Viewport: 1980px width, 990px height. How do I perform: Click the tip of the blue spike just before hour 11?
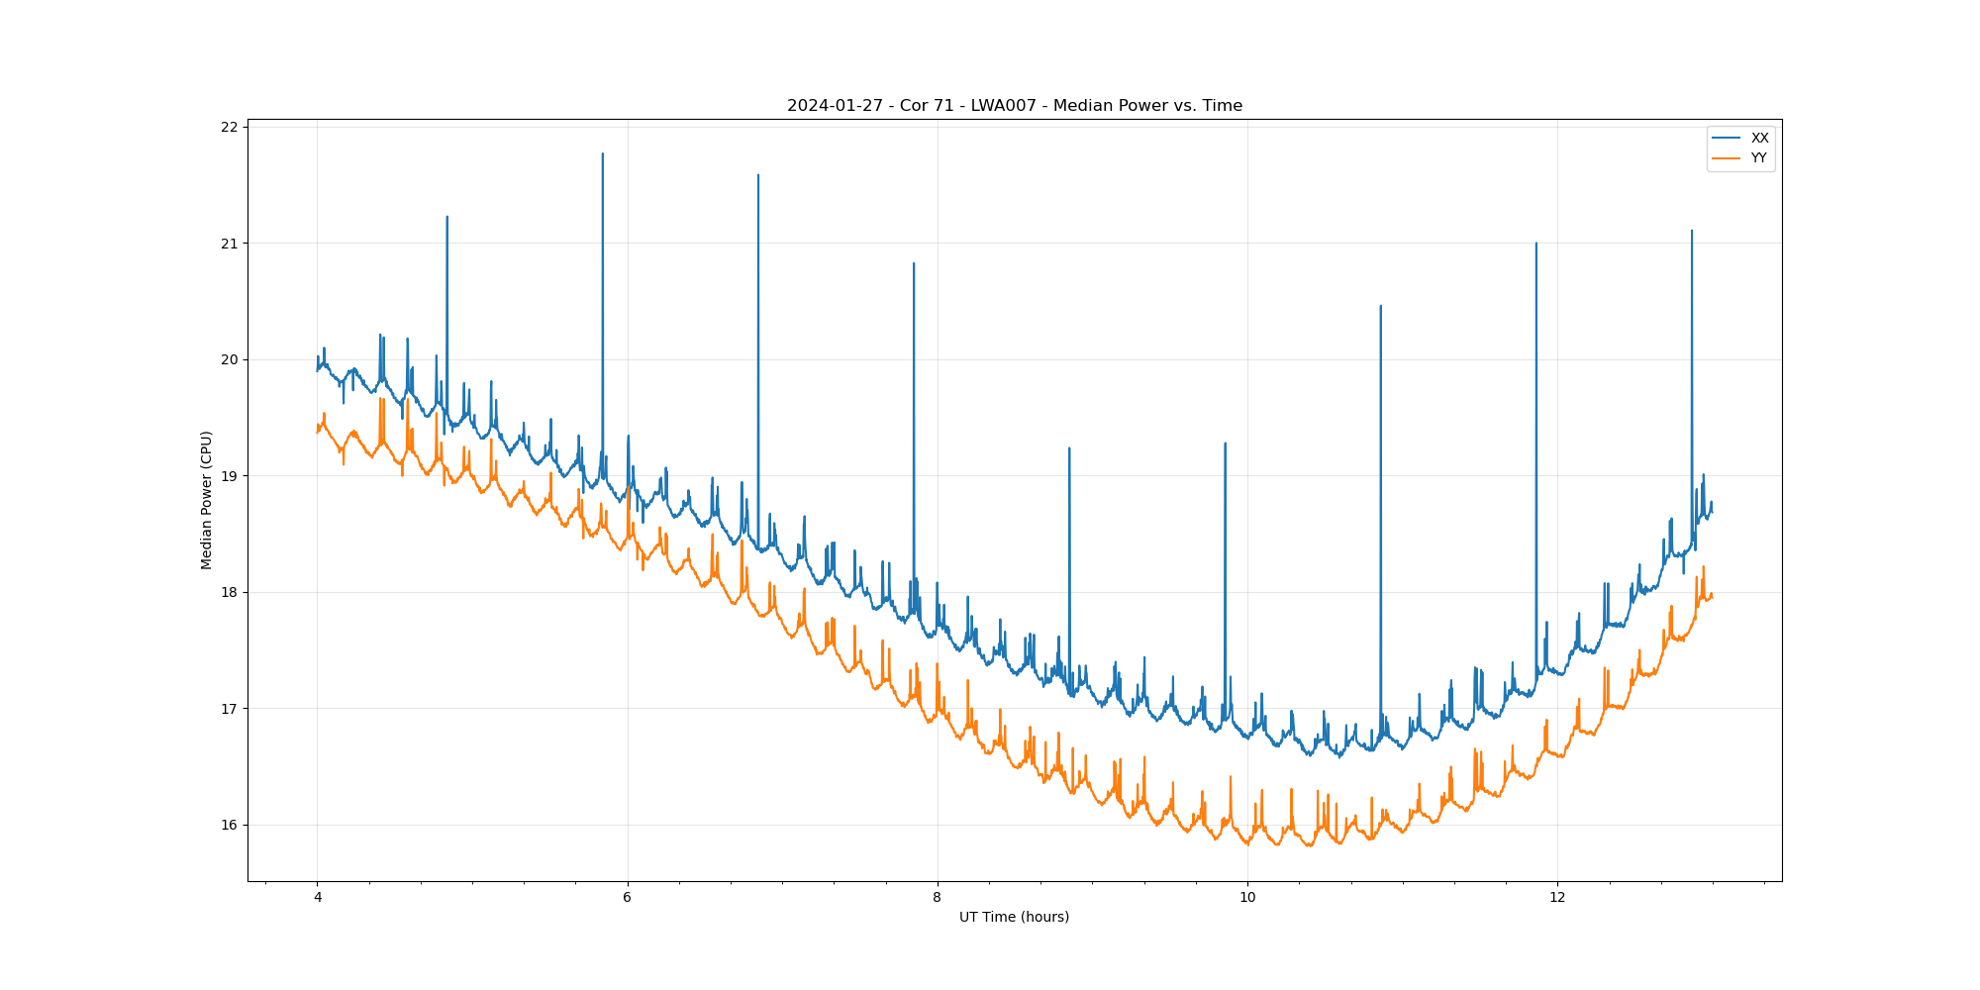pyautogui.click(x=1380, y=306)
